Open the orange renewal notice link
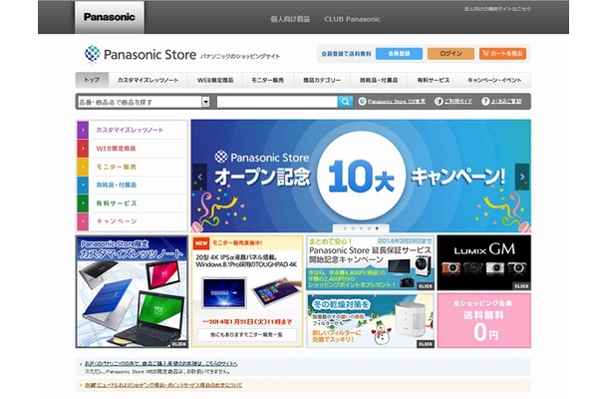The height and width of the screenshot is (399, 608). pyautogui.click(x=163, y=385)
